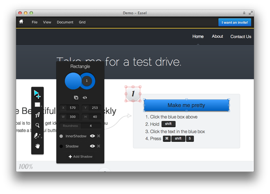Click the I want an invite button
The width and height of the screenshot is (270, 194).
click(235, 23)
